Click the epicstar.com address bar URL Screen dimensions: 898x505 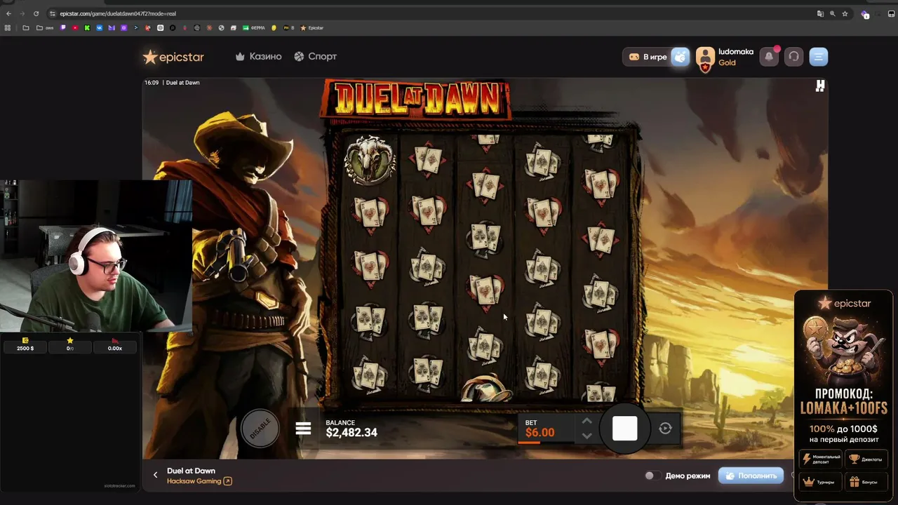pyautogui.click(x=118, y=13)
